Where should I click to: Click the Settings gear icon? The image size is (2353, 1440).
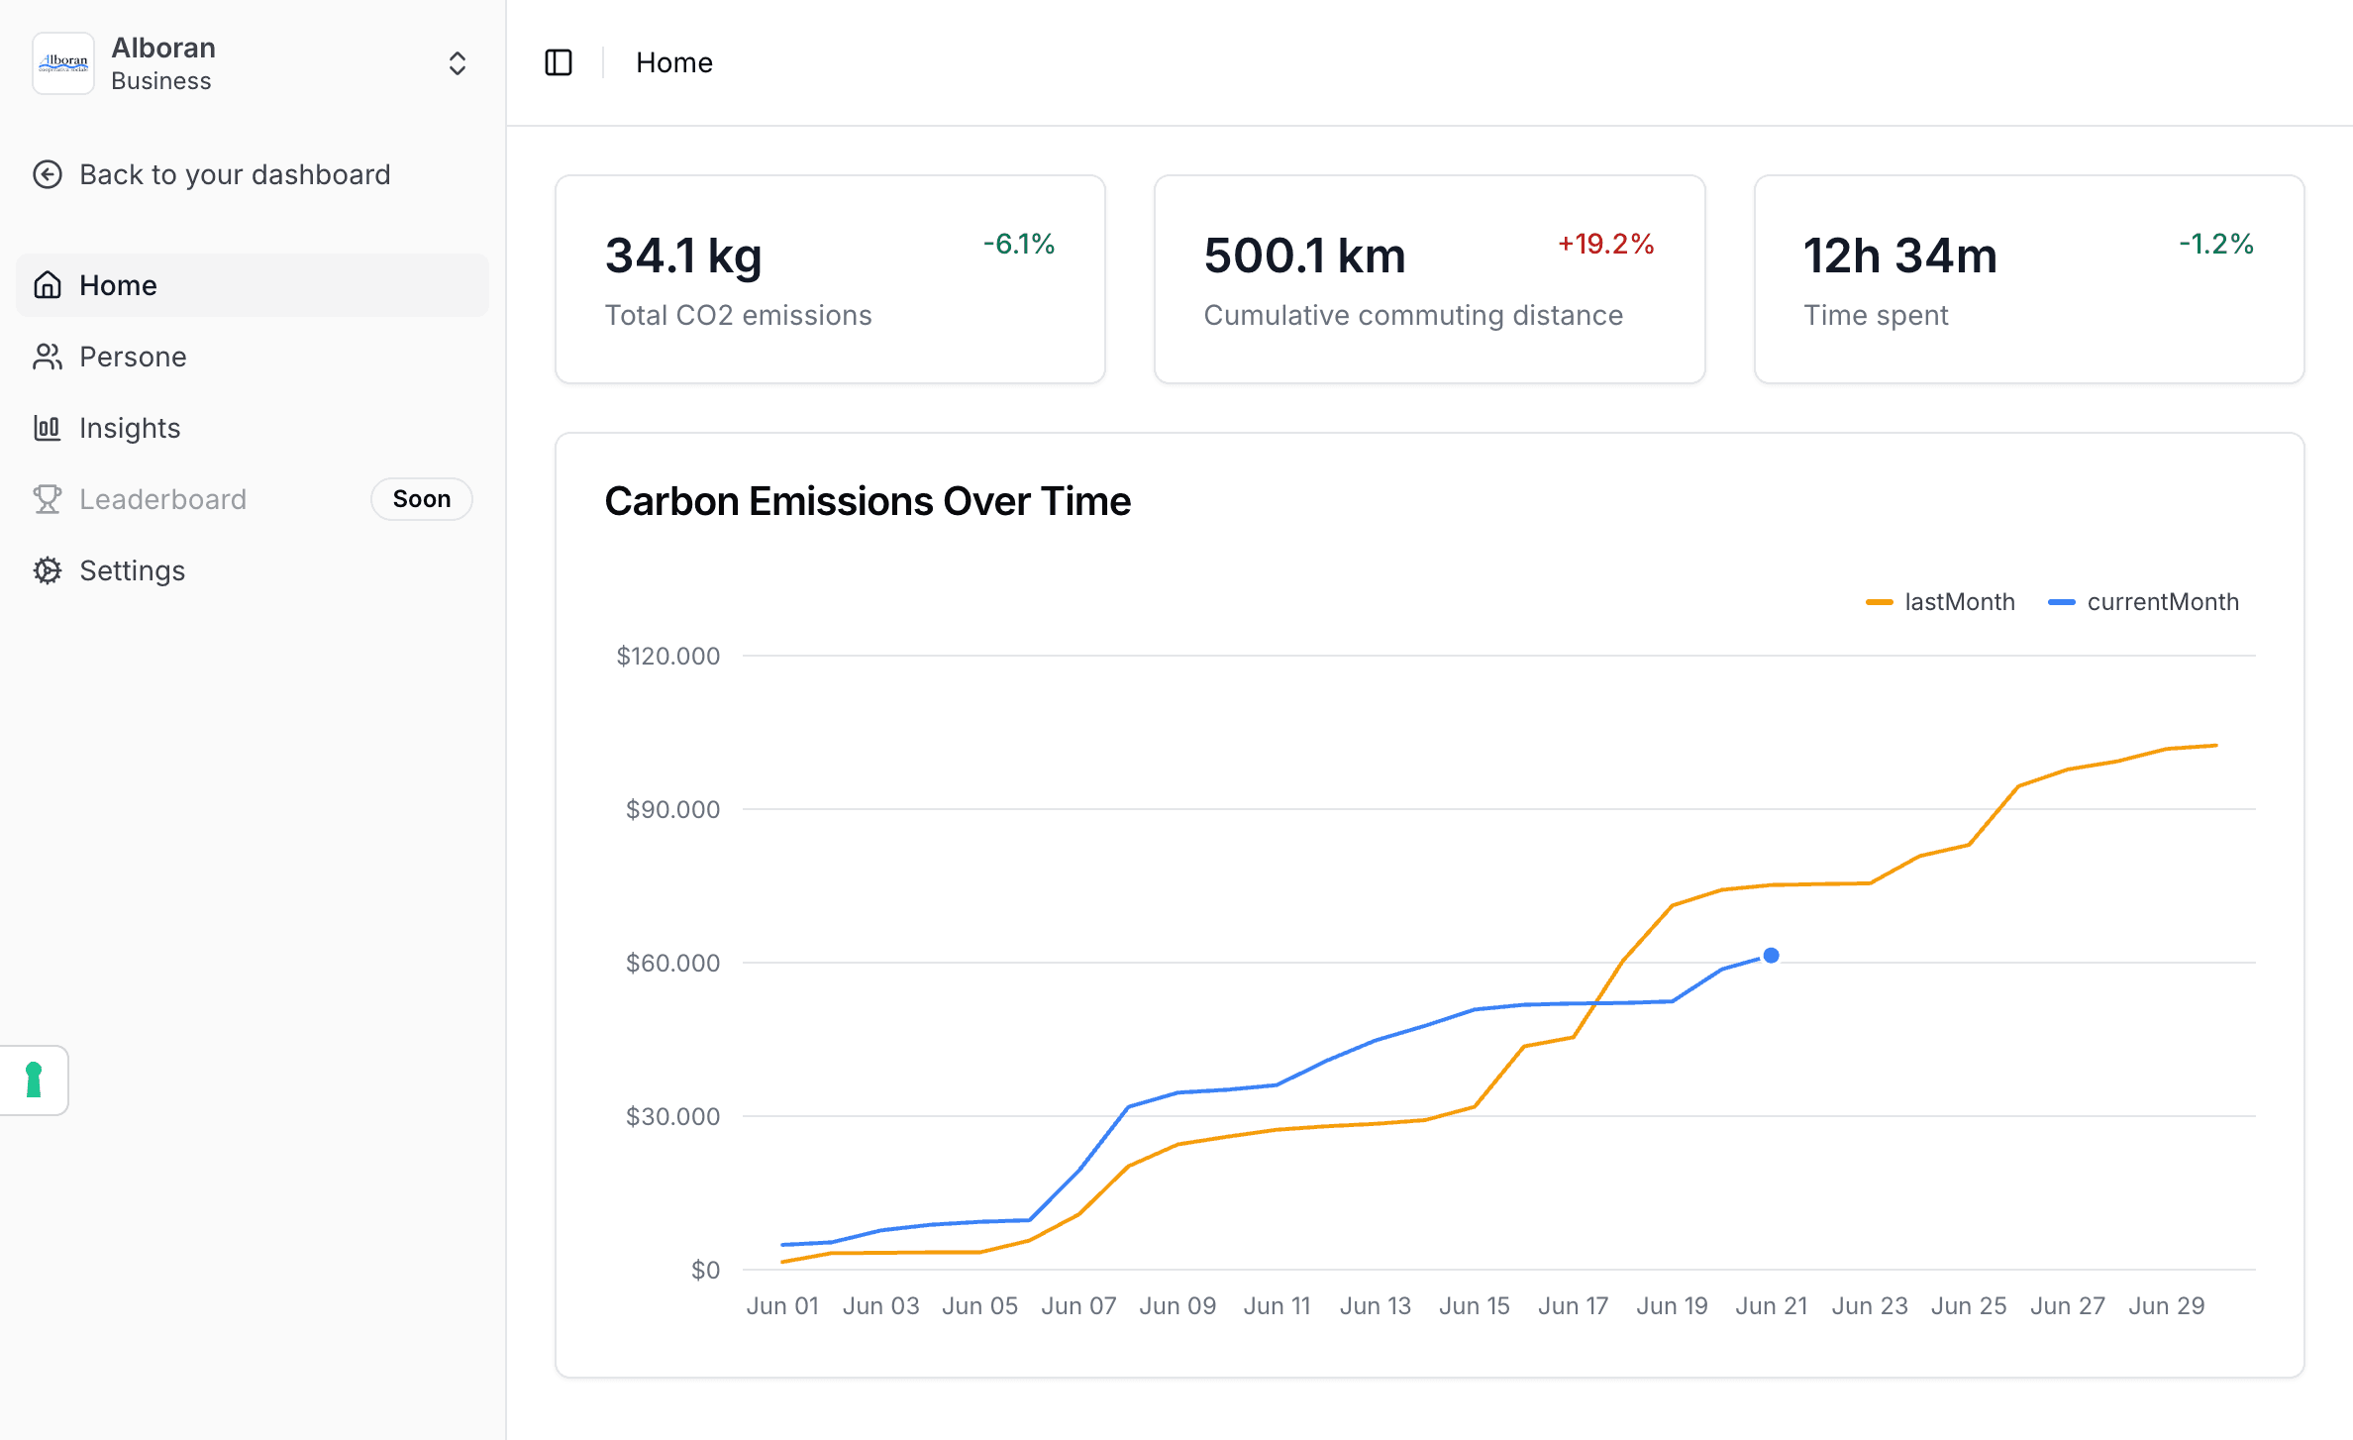pos(48,570)
